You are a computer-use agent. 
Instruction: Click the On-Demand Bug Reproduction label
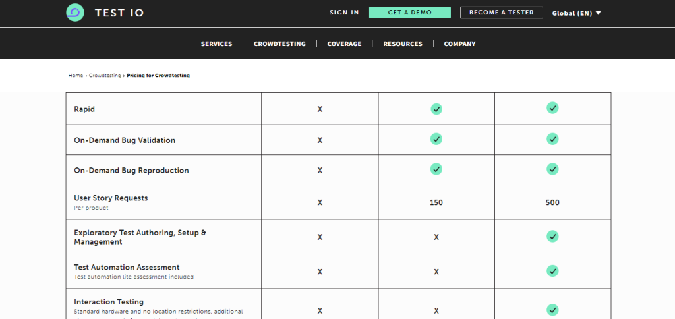pos(131,171)
